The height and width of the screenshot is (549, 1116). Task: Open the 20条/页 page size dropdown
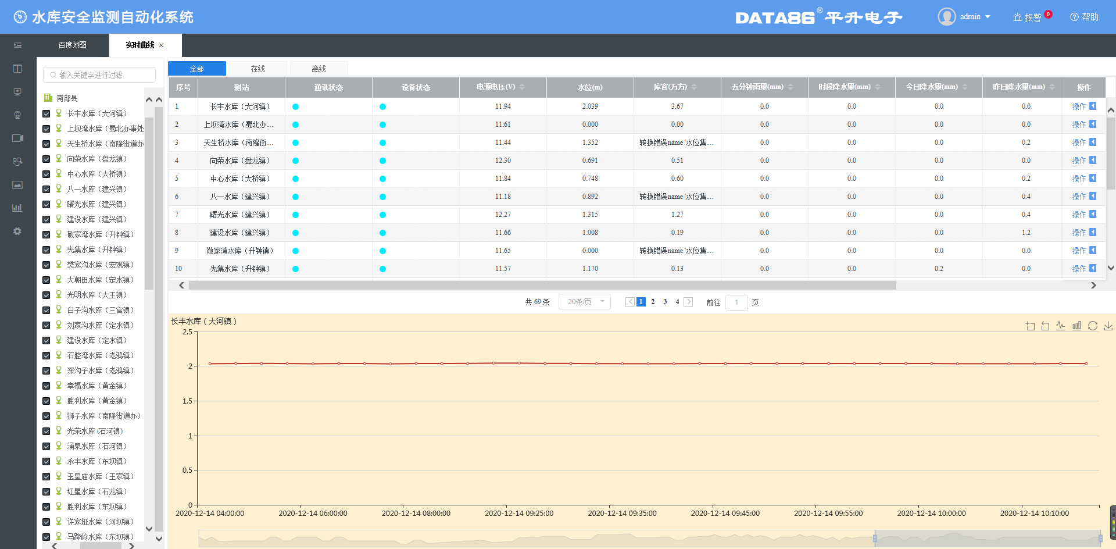585,302
